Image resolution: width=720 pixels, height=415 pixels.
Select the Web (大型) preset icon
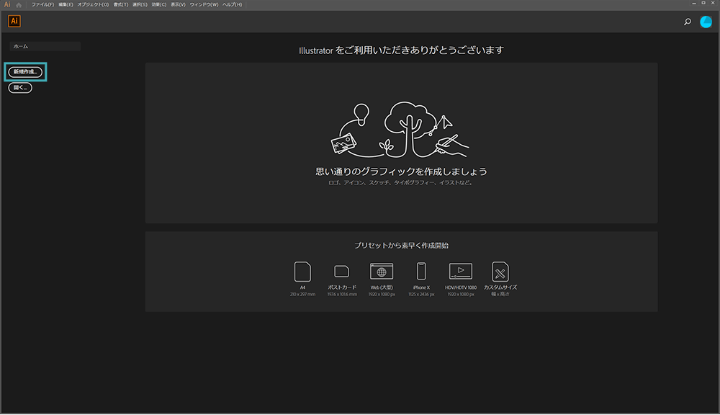(382, 271)
